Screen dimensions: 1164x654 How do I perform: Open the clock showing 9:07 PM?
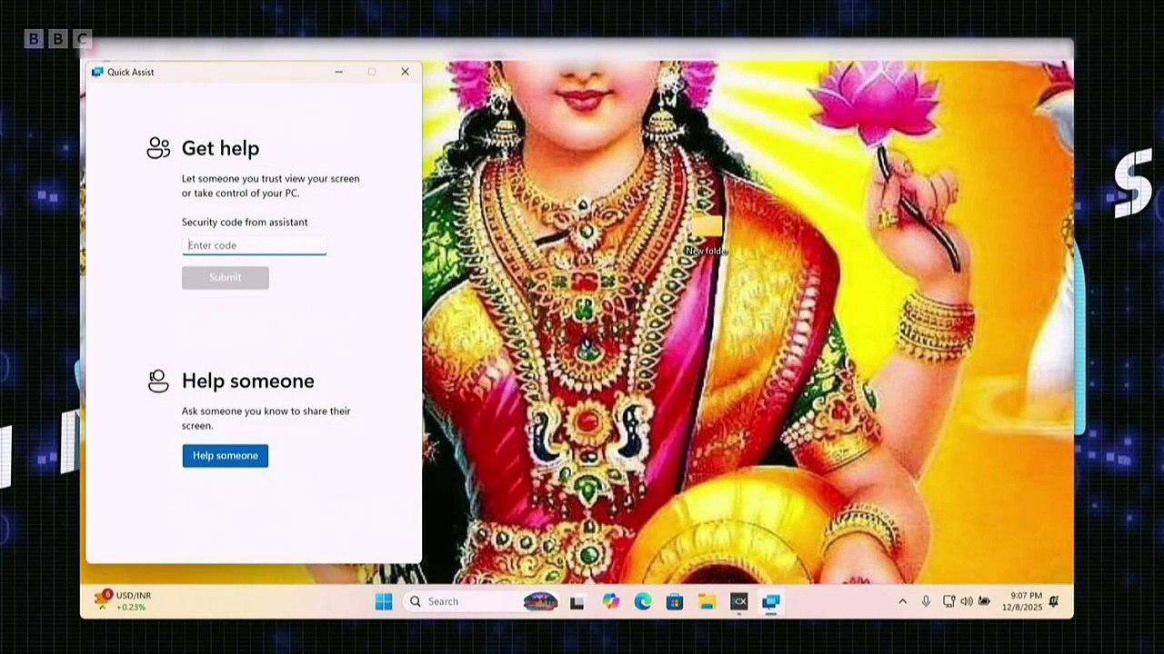[x=1022, y=601]
